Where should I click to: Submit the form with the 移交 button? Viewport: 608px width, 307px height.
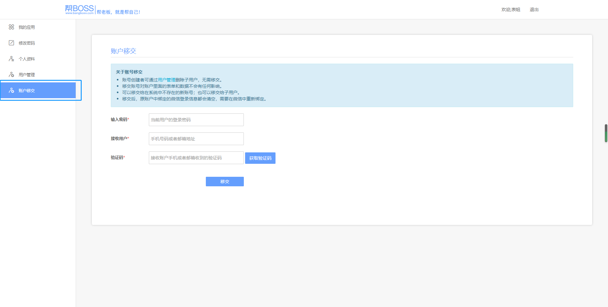tap(225, 182)
